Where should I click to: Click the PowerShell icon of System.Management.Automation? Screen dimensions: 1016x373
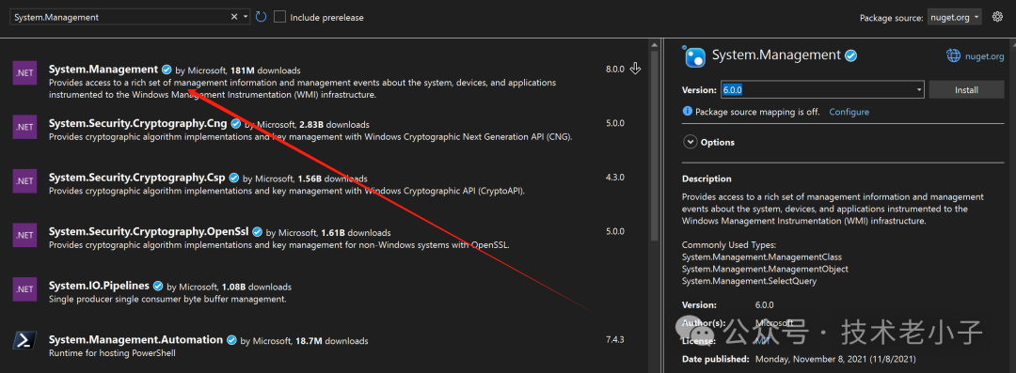[x=24, y=341]
